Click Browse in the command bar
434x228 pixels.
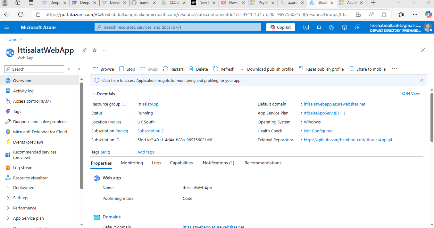[x=103, y=69]
